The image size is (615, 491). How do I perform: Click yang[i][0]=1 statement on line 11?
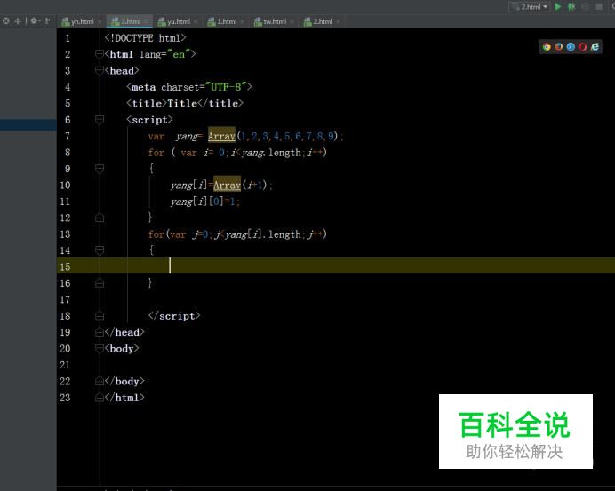tap(205, 202)
